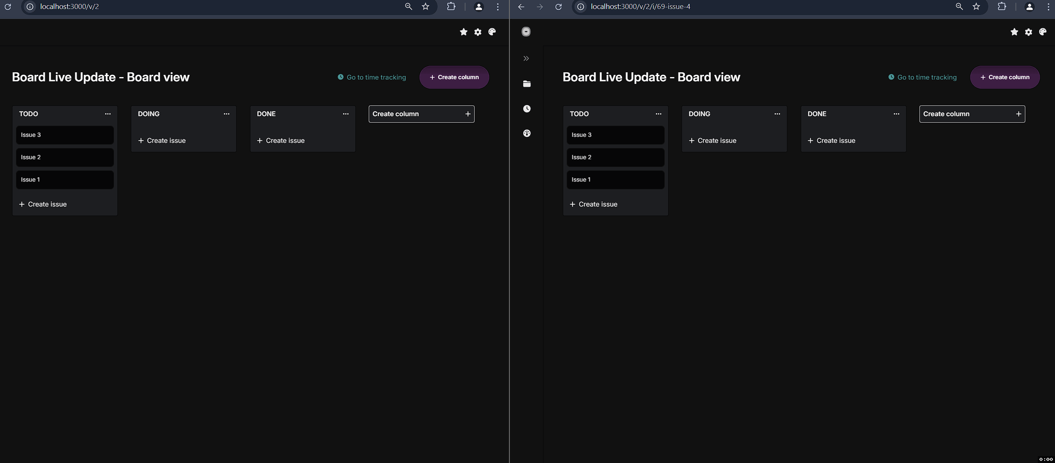Click the bookmark star in the right address bar
The width and height of the screenshot is (1055, 463).
(976, 7)
